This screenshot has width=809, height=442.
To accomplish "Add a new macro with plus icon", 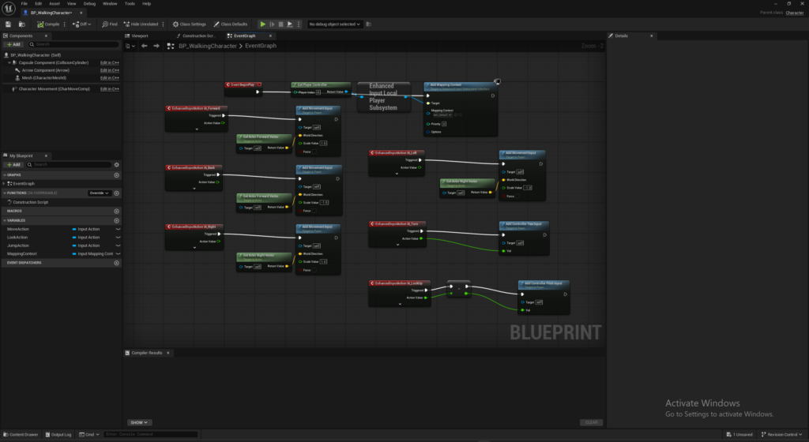I will 117,212.
